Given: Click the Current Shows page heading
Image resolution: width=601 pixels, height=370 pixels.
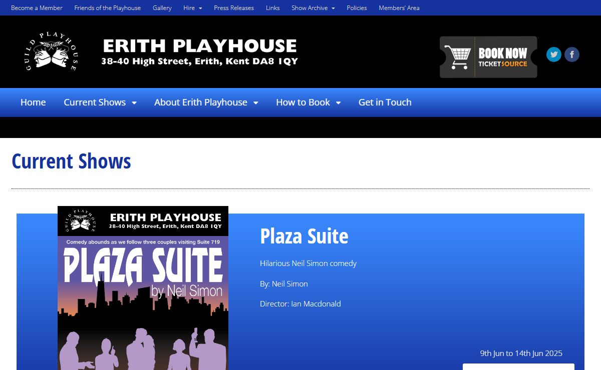Looking at the screenshot, I should pyautogui.click(x=71, y=161).
